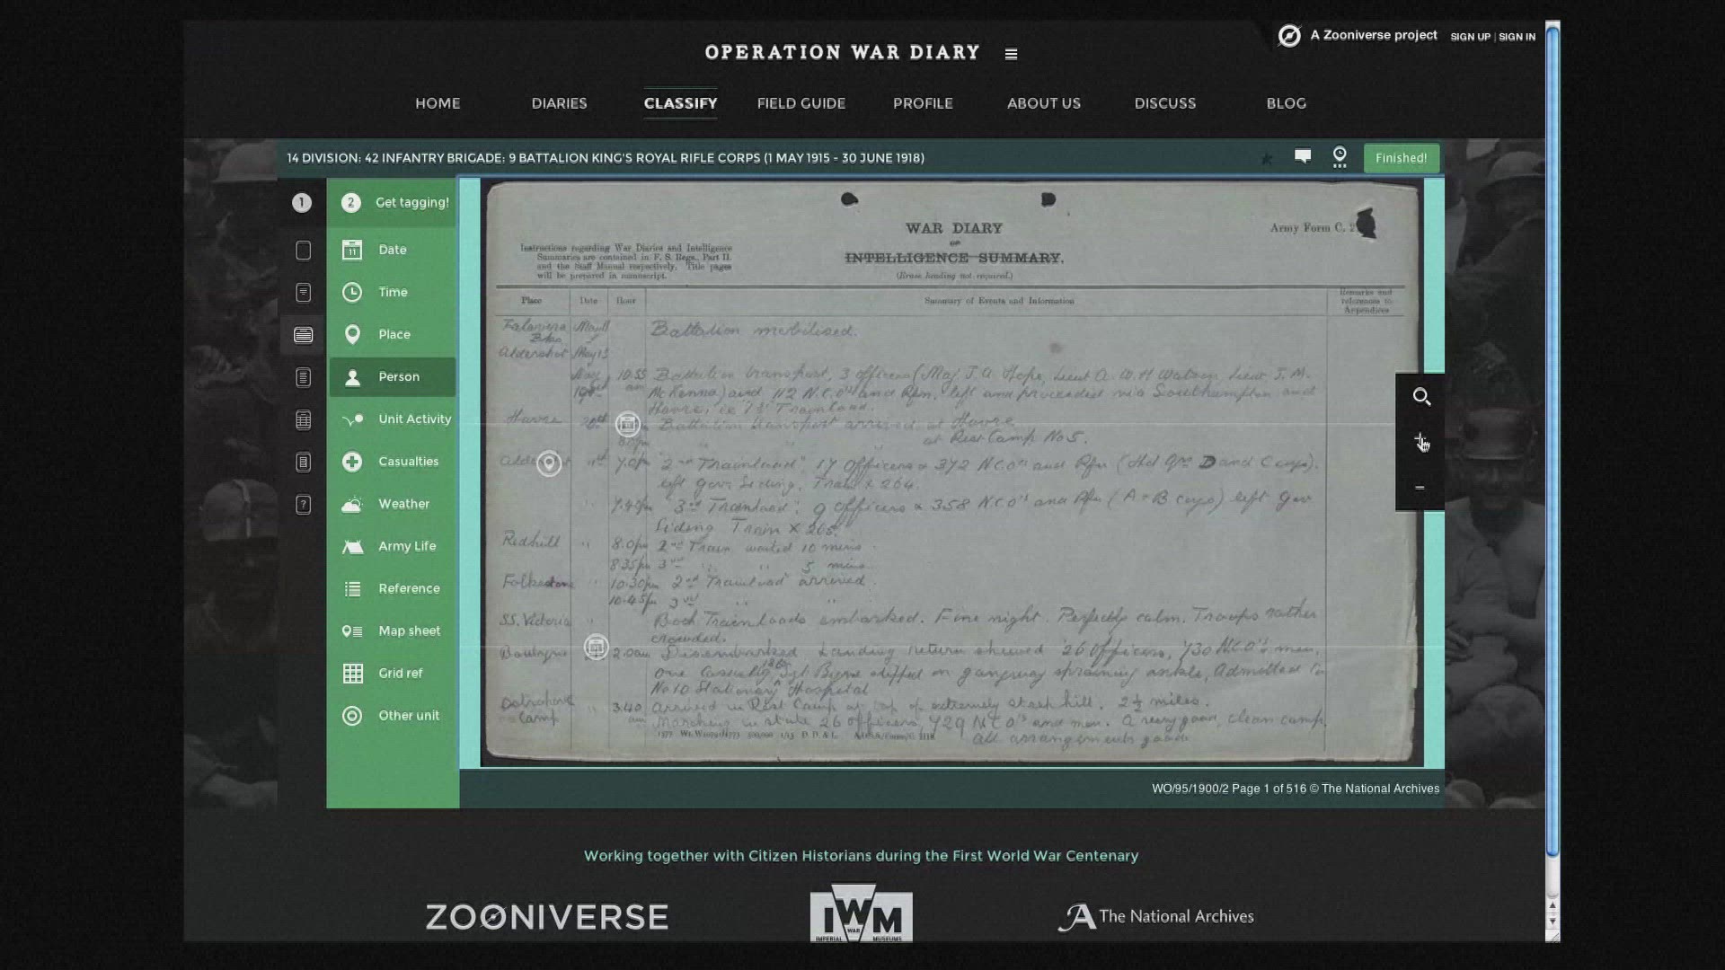This screenshot has width=1725, height=970.
Task: Open the page comments speech bubble
Action: (x=1302, y=157)
